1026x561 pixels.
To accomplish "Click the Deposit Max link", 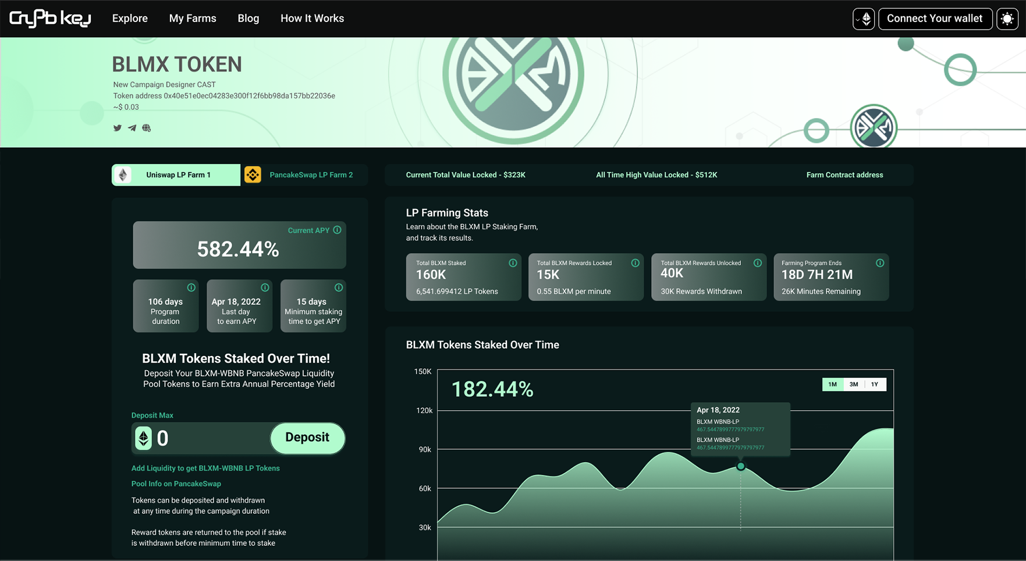I will pos(152,415).
